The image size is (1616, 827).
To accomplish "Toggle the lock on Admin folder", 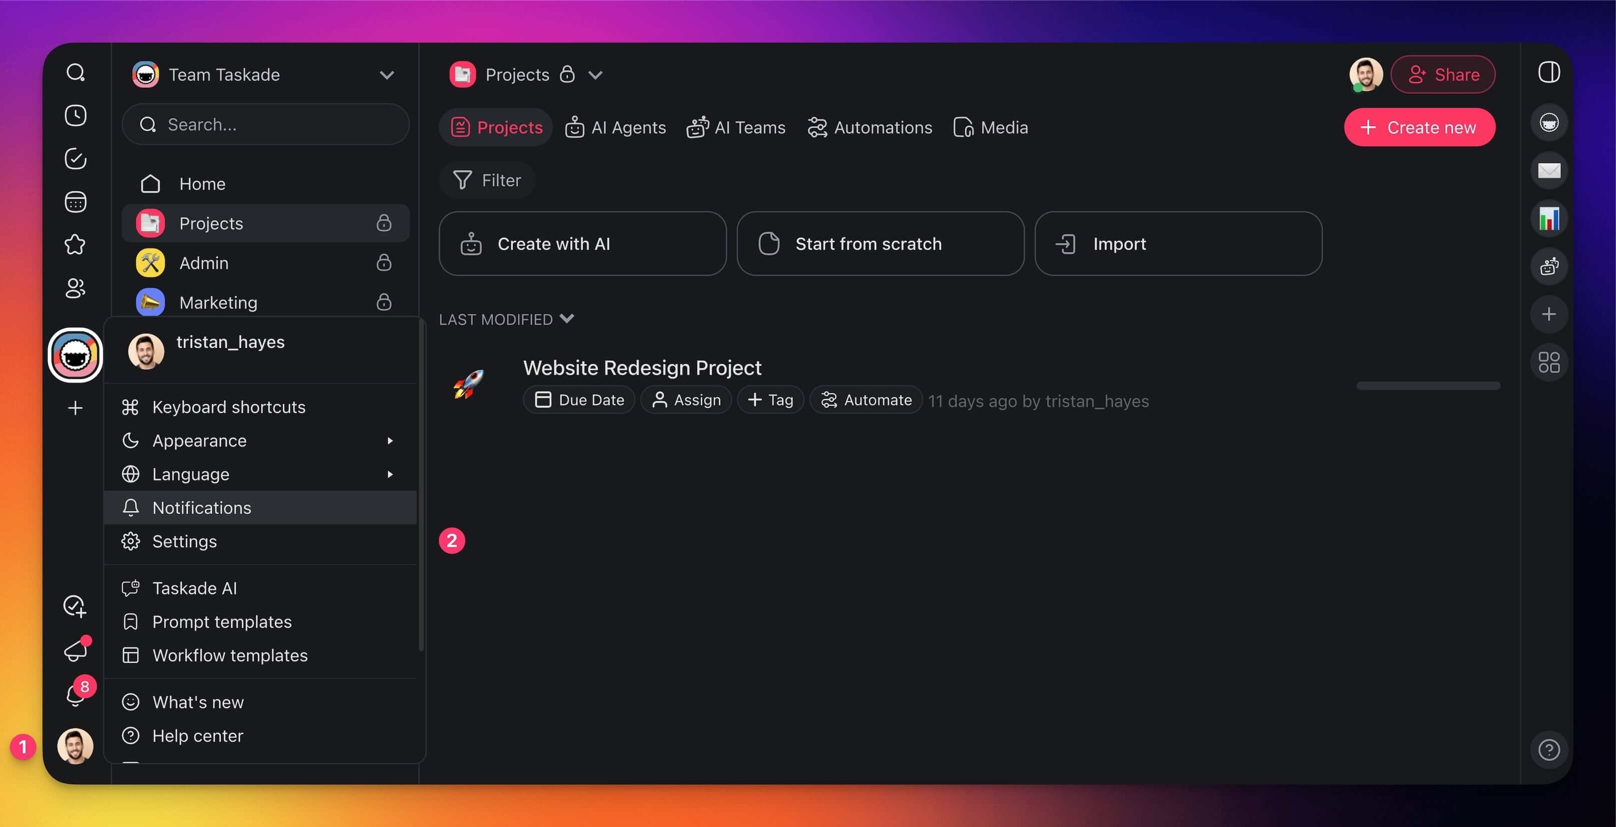I will 384,262.
